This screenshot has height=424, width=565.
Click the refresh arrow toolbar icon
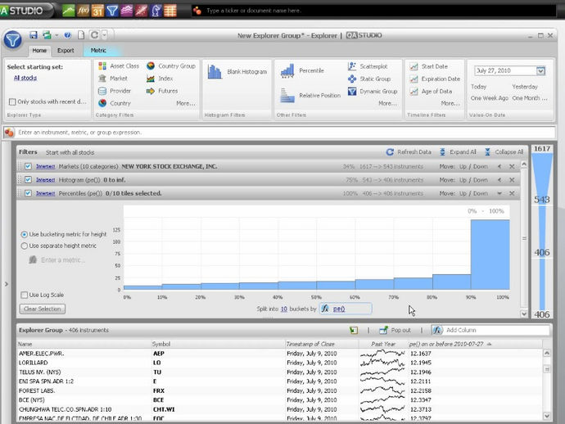[x=94, y=35]
